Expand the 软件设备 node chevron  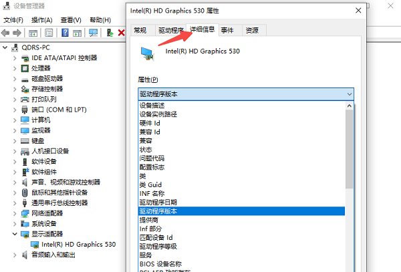click(x=15, y=162)
